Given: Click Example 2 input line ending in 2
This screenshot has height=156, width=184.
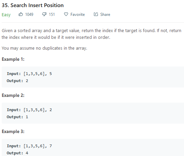Looking at the screenshot, I should click(29, 110).
